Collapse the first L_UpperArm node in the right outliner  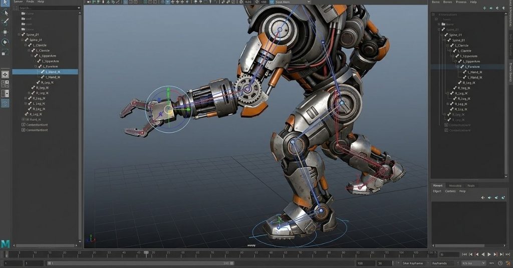click(x=453, y=56)
